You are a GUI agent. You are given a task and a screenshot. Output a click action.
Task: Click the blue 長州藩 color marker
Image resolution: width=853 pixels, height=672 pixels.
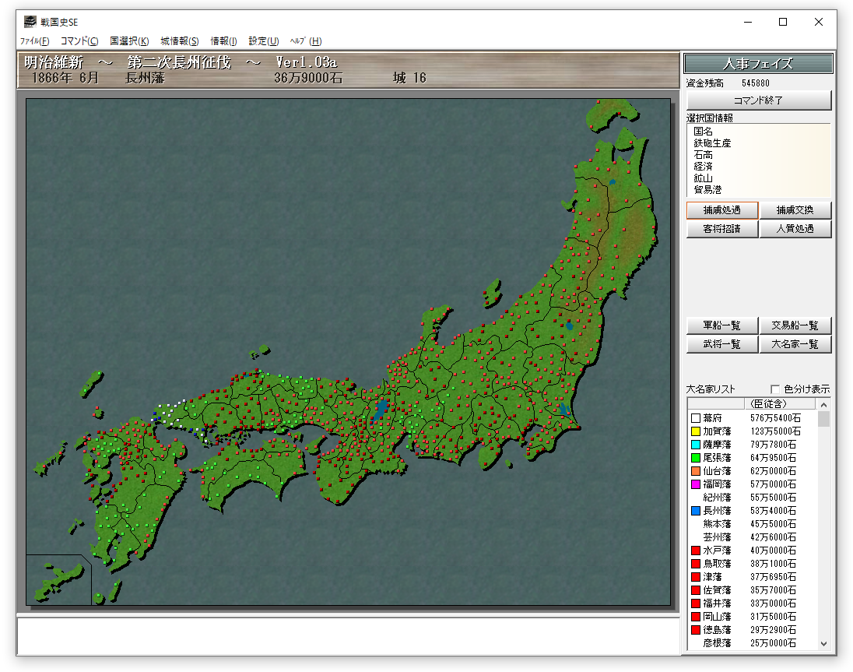[696, 511]
